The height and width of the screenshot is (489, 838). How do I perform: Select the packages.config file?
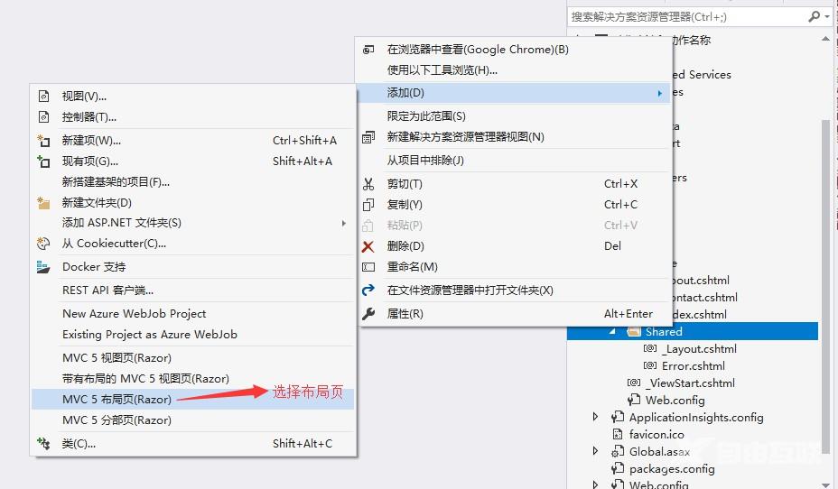(672, 469)
